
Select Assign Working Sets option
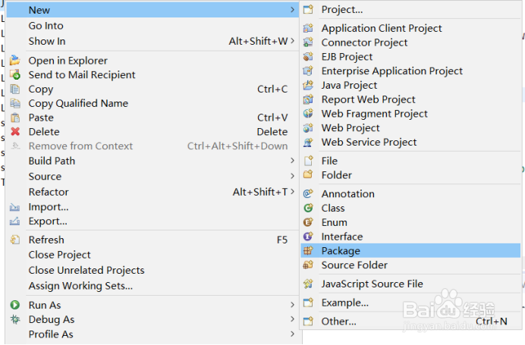[x=80, y=287]
